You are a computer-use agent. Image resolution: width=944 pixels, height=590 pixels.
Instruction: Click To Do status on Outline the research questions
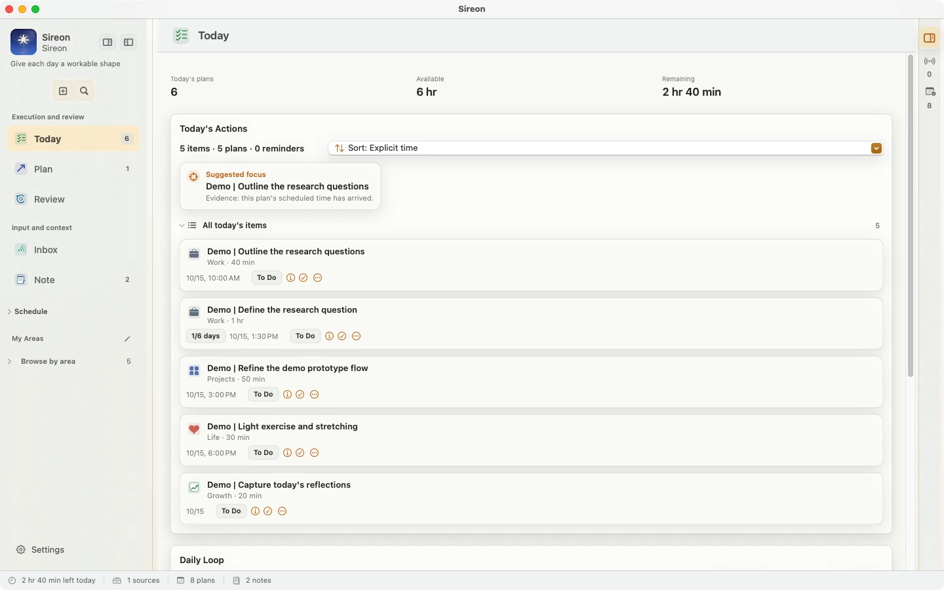coord(267,278)
